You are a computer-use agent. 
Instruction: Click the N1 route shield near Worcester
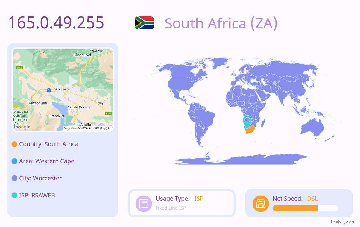(49, 90)
